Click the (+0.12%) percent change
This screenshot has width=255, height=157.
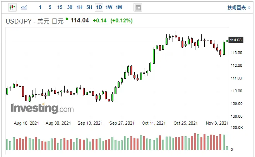pos(122,20)
